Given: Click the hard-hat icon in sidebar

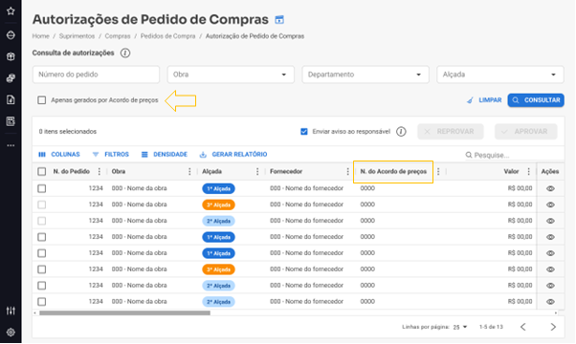Looking at the screenshot, I should click(x=11, y=35).
